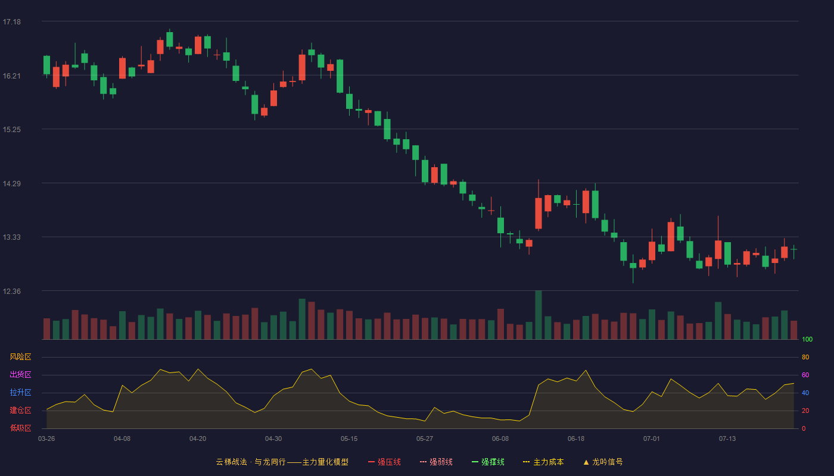Click the orange 80 indicator scale label
This screenshot has height=476, width=834.
pyautogui.click(x=805, y=357)
